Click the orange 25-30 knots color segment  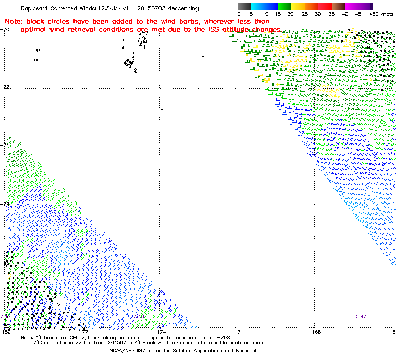(x=312, y=6)
